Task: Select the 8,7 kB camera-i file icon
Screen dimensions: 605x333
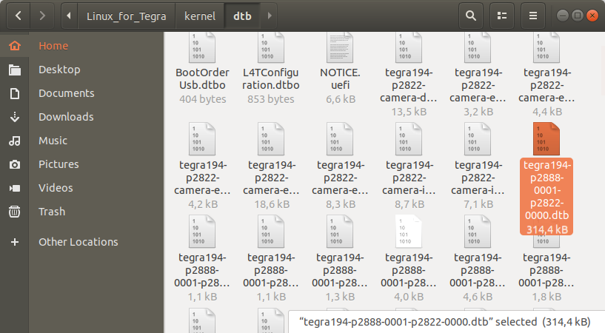Action: 409,139
